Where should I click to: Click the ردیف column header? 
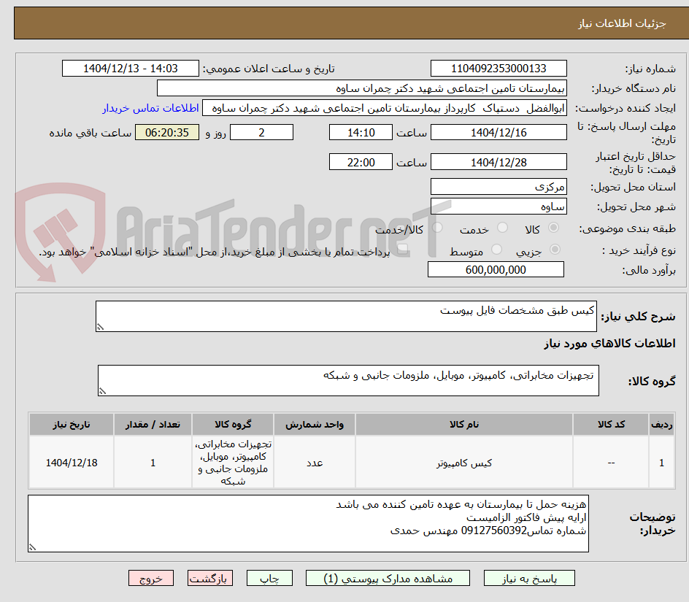(662, 425)
